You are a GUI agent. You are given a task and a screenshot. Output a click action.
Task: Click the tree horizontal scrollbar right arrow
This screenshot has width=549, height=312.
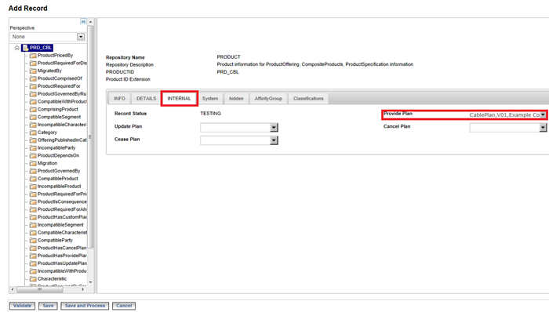83,289
